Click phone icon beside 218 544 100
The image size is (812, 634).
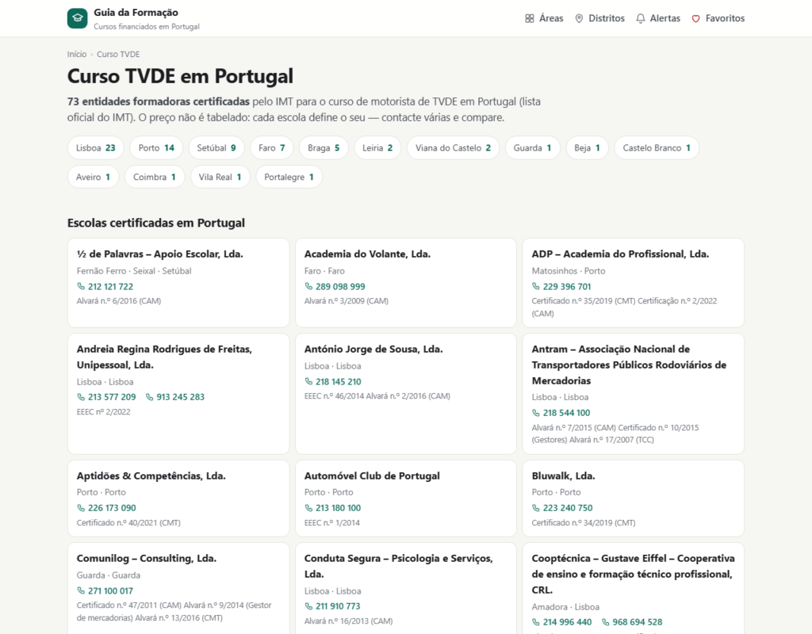pyautogui.click(x=536, y=412)
